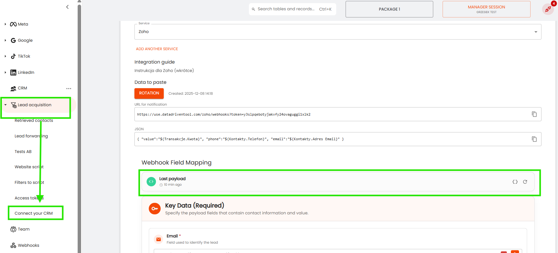Collapse the sidebar with chevron arrow
The image size is (558, 253).
(x=67, y=7)
